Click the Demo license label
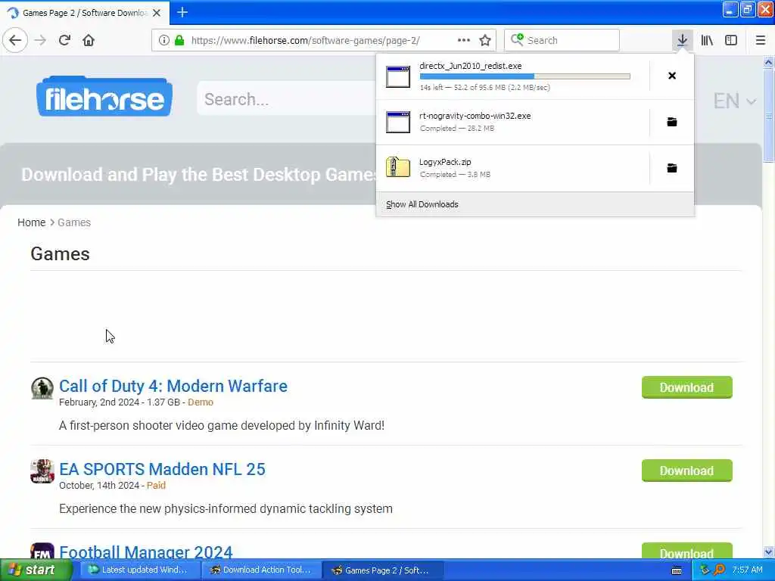The image size is (775, 581). click(200, 402)
